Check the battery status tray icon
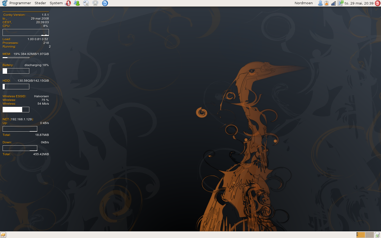Image resolution: width=381 pixels, height=238 pixels. 326,3
